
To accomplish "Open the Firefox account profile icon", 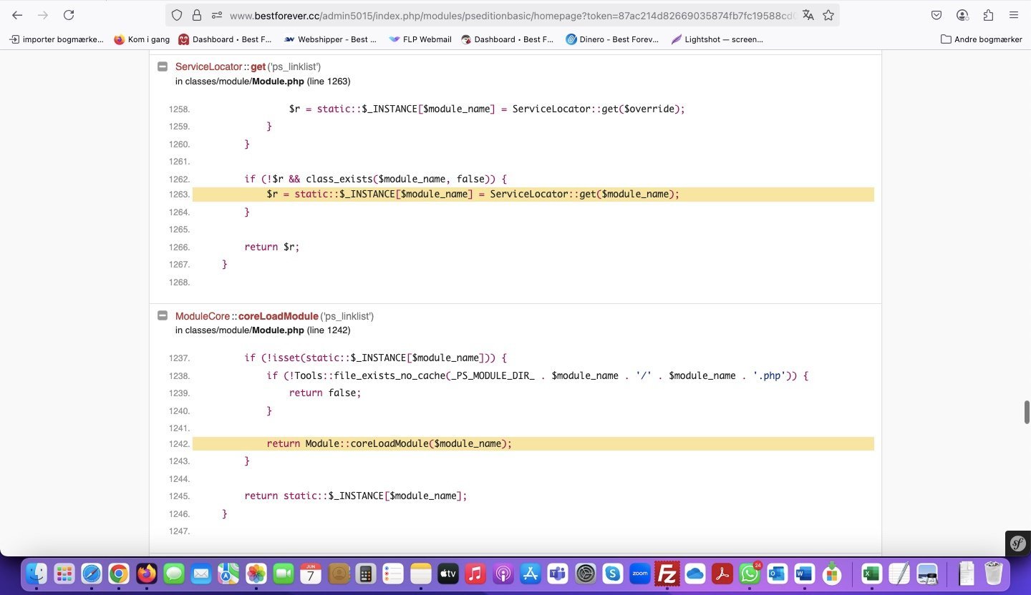I will (962, 15).
